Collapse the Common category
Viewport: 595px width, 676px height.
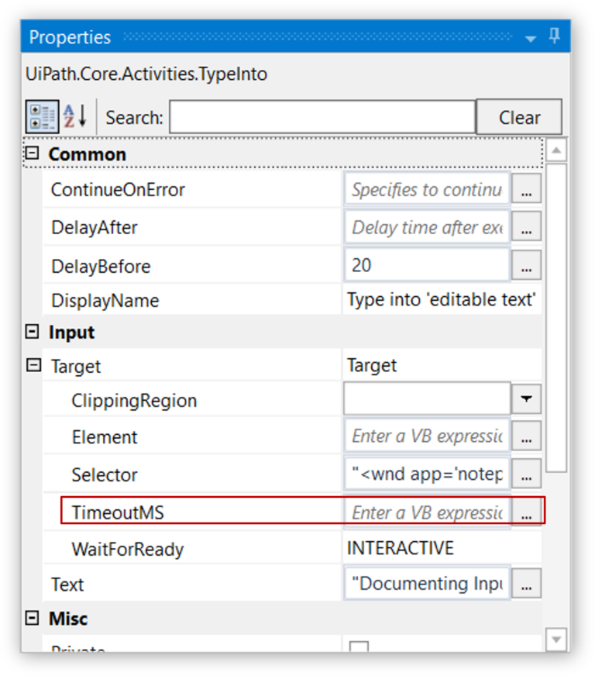coord(32,153)
